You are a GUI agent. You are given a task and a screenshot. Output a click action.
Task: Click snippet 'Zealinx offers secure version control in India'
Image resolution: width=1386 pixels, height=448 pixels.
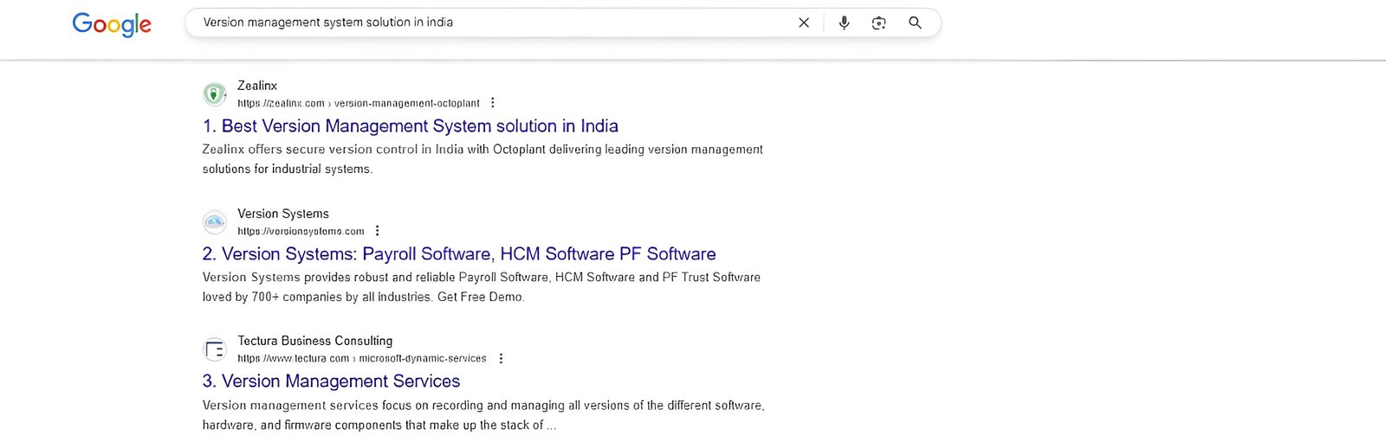483,159
